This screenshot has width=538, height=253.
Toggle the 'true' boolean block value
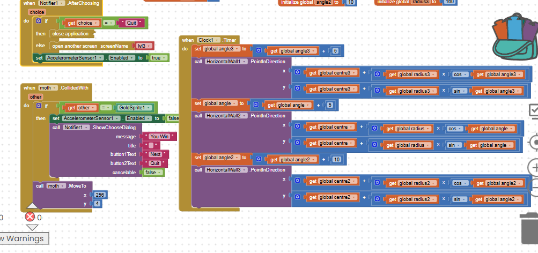click(157, 57)
